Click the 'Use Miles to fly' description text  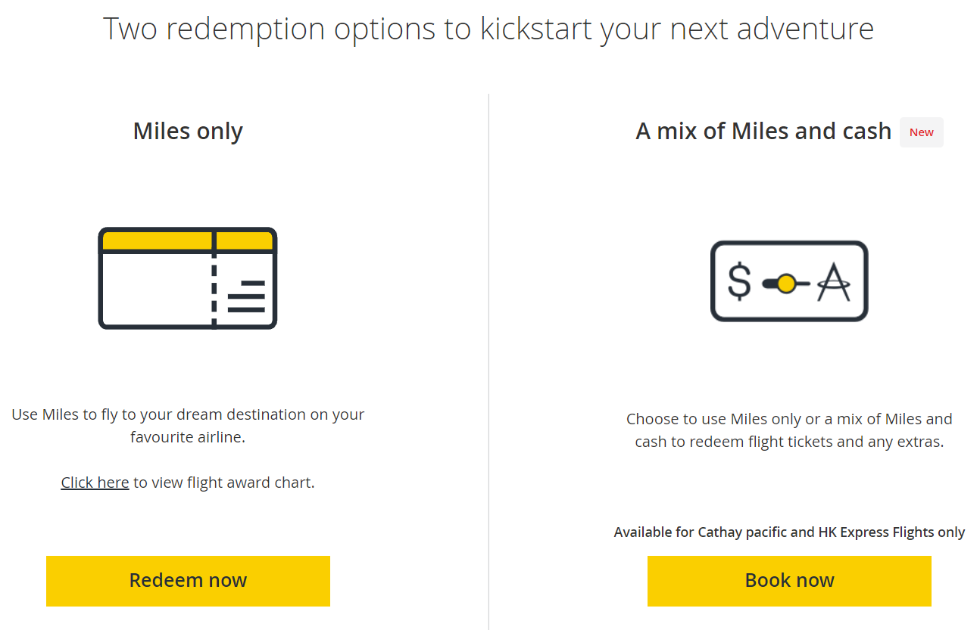[x=188, y=426]
